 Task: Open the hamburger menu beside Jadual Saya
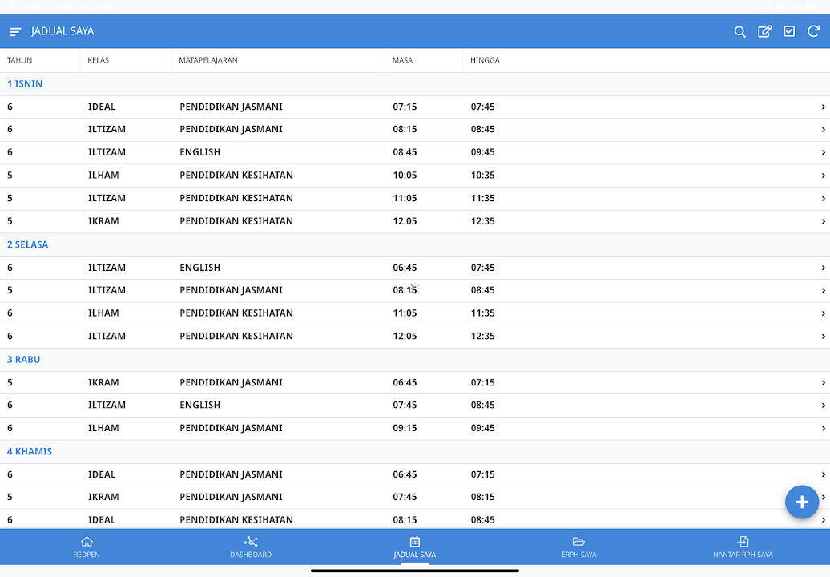click(x=15, y=32)
